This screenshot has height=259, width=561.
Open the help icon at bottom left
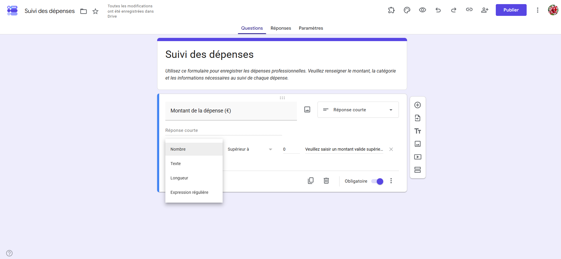click(9, 253)
